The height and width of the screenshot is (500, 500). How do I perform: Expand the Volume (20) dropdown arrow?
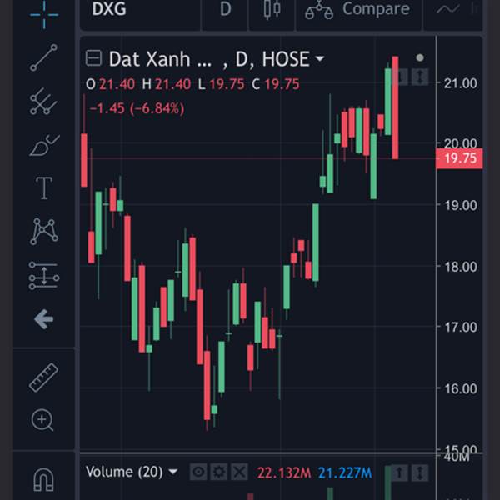click(x=173, y=472)
